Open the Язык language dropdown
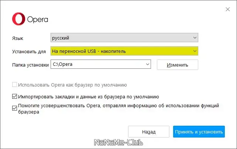 pos(124,38)
